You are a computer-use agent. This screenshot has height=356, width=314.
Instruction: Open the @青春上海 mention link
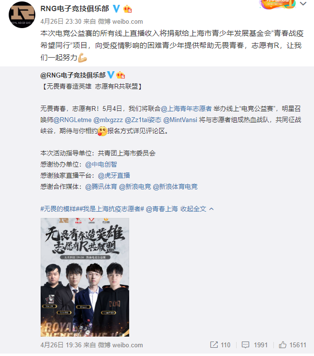click(x=162, y=209)
